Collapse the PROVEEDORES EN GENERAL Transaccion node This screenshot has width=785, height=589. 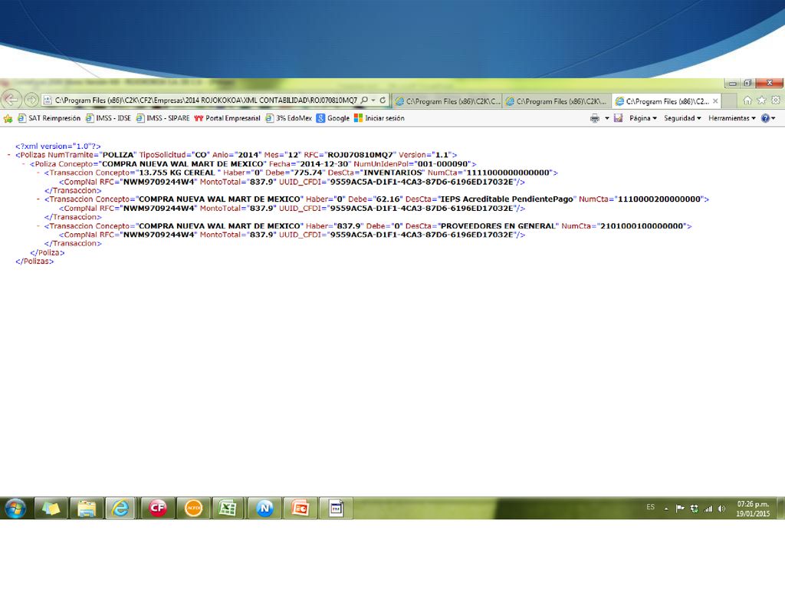38,226
